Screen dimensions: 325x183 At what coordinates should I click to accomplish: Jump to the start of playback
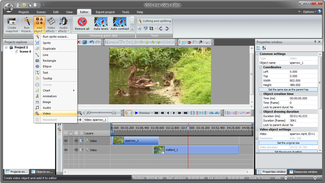coord(156,113)
